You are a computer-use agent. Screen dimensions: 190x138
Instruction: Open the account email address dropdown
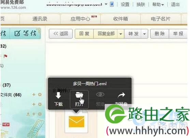tap(106, 4)
